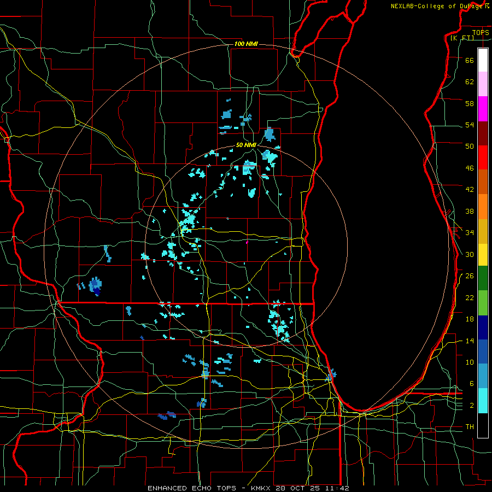Select the magenta segment of the color scale

click(483, 109)
